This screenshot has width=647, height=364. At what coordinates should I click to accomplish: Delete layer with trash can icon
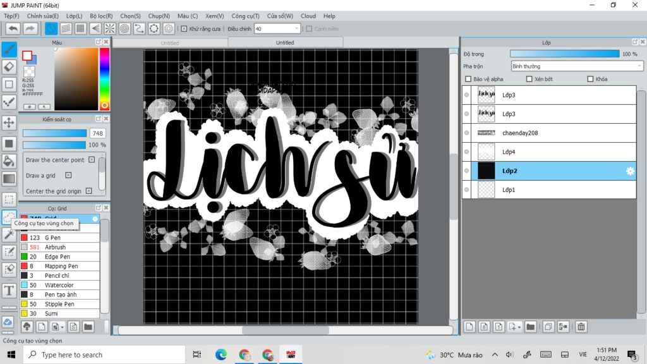click(x=581, y=327)
